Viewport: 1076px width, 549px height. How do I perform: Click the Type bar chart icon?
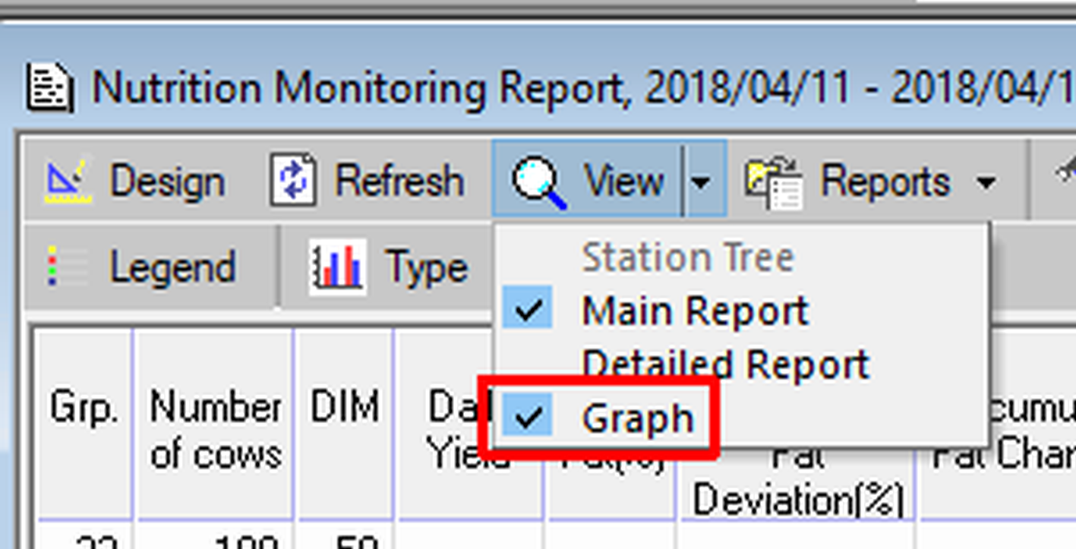pyautogui.click(x=337, y=267)
